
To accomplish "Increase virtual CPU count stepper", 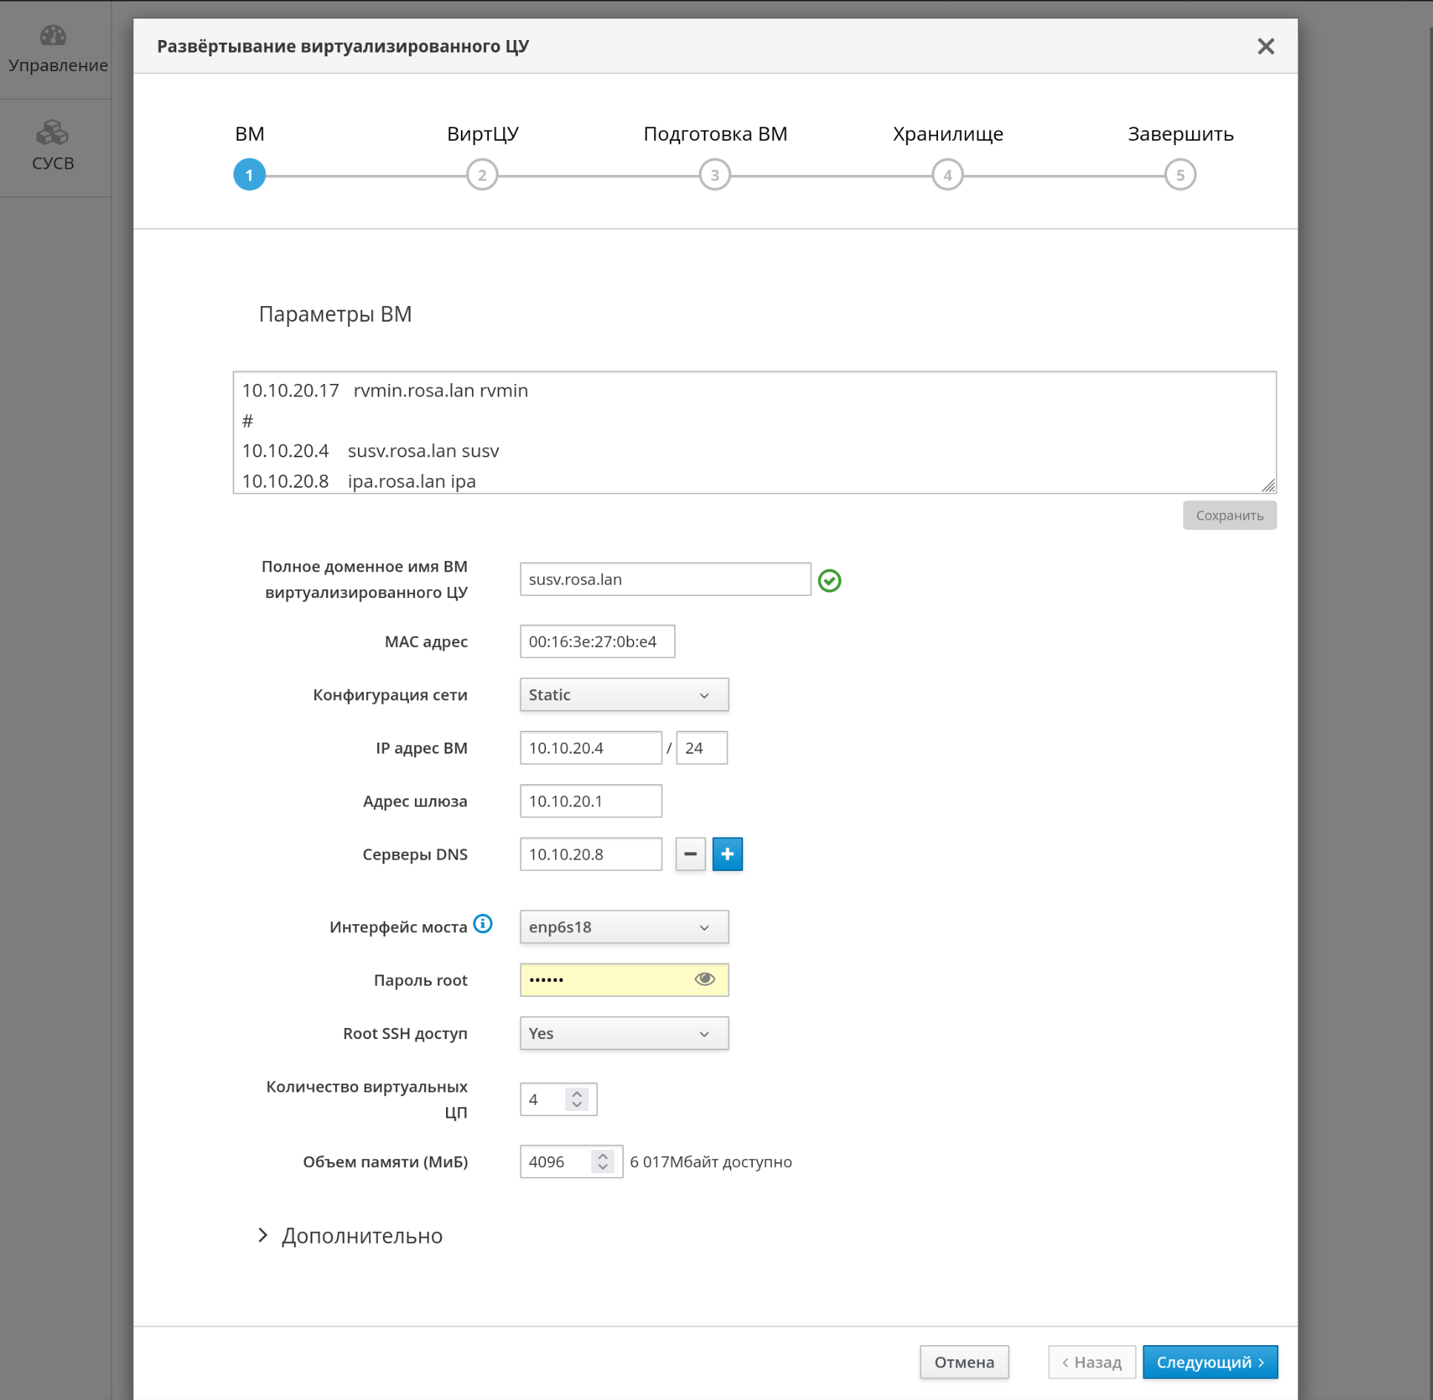I will point(577,1093).
